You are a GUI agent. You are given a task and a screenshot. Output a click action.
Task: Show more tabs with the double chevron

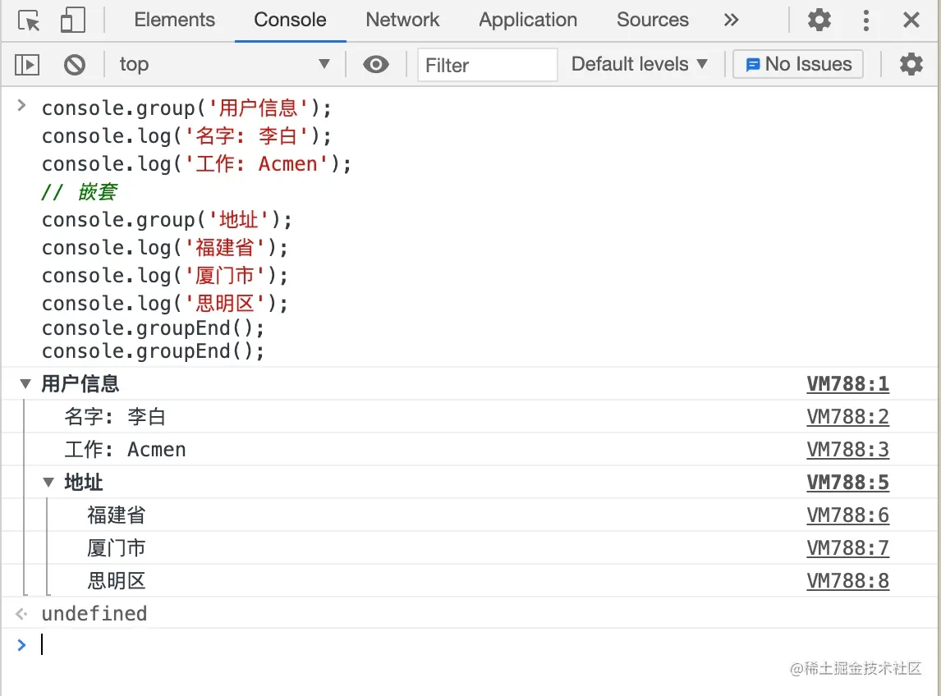tap(730, 20)
